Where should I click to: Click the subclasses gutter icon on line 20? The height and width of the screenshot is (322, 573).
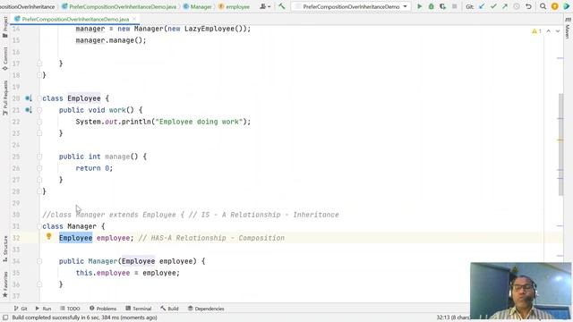[x=29, y=98]
